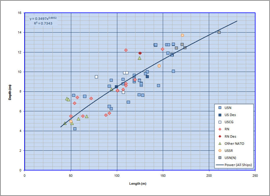Click the USN legend square marker
Image resolution: width=270 pixels, height=196 pixels.
(x=220, y=108)
